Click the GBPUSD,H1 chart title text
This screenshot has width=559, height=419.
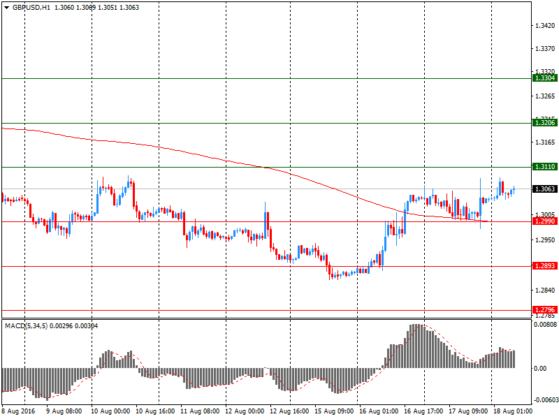[31, 8]
